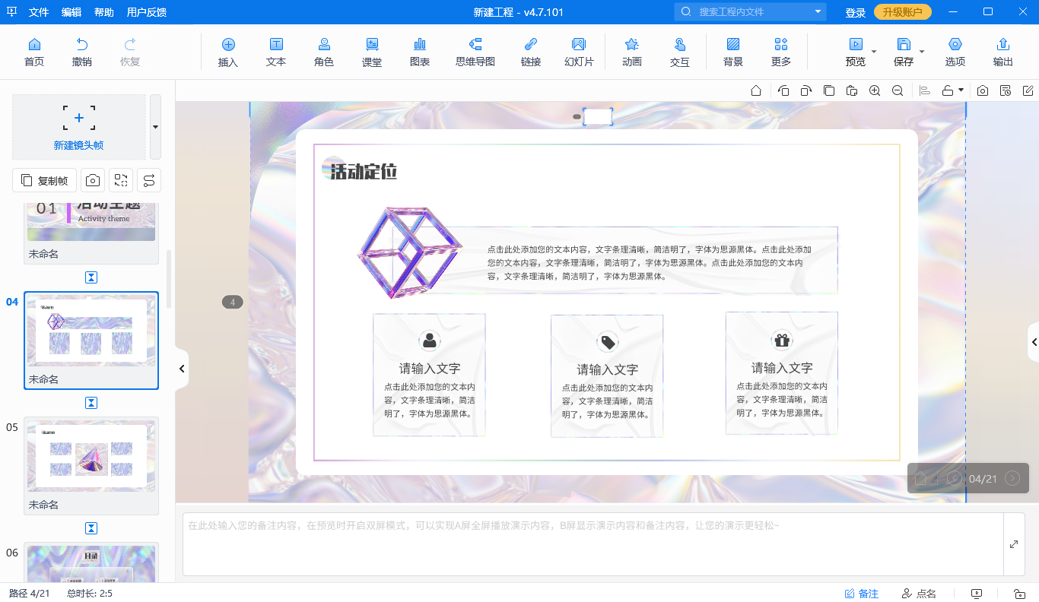Click the 登录 login link
The width and height of the screenshot is (1039, 602).
[856, 12]
